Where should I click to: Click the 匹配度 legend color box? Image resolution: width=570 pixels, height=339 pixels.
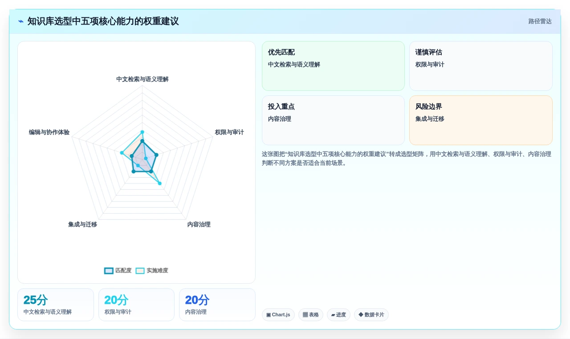click(x=109, y=270)
